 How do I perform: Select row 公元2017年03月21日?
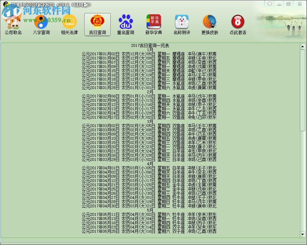149,151
